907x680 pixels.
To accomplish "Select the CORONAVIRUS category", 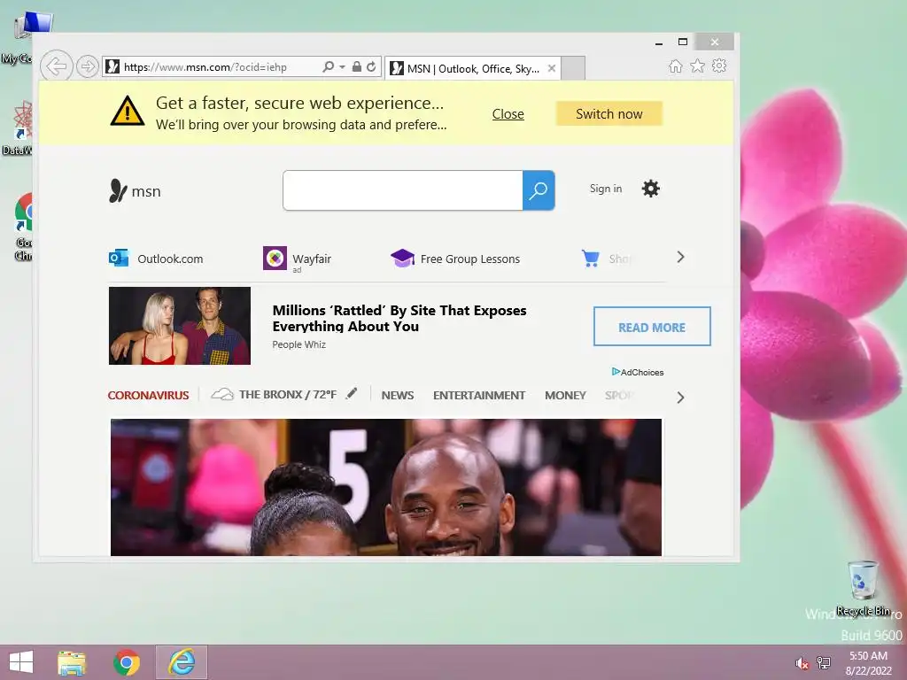I will (148, 396).
